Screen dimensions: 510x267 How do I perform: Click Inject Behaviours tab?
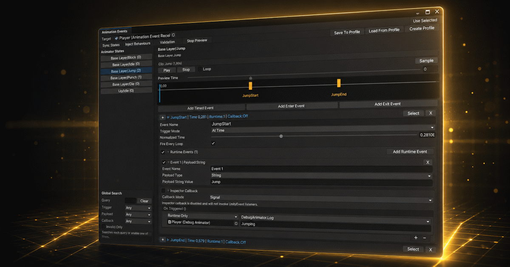tap(138, 44)
